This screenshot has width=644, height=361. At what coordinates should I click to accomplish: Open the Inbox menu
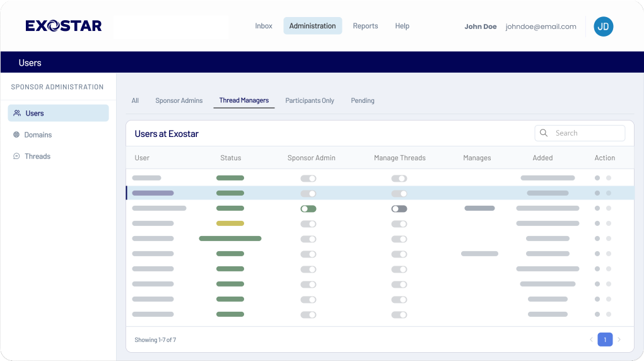pyautogui.click(x=264, y=26)
